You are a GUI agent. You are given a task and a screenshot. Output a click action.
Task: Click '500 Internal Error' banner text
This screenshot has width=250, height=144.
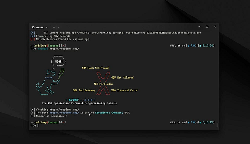pos(124,90)
